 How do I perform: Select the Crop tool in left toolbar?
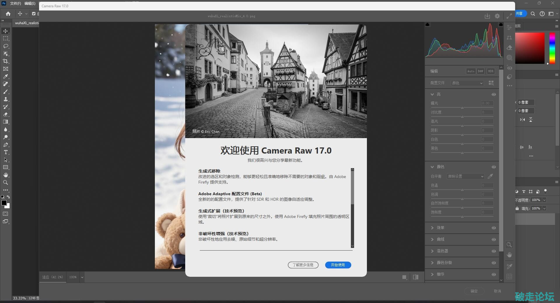[x=6, y=61]
